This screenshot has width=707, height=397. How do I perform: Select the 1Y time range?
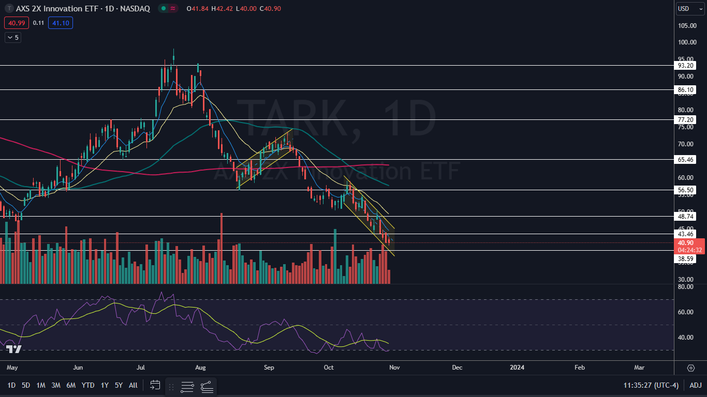(x=105, y=385)
